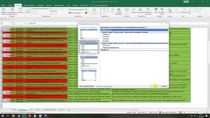Open dialog help question mark
This screenshot has width=210, height=118.
point(161,24)
